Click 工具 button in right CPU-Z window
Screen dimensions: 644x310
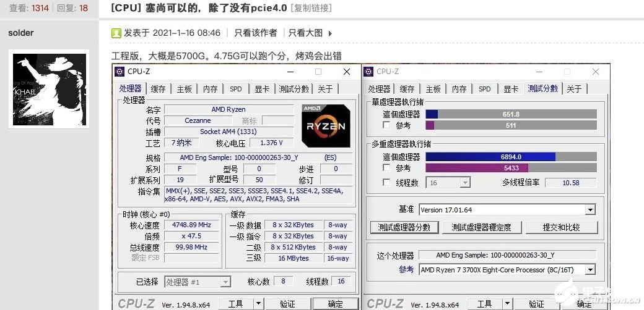tap(485, 304)
